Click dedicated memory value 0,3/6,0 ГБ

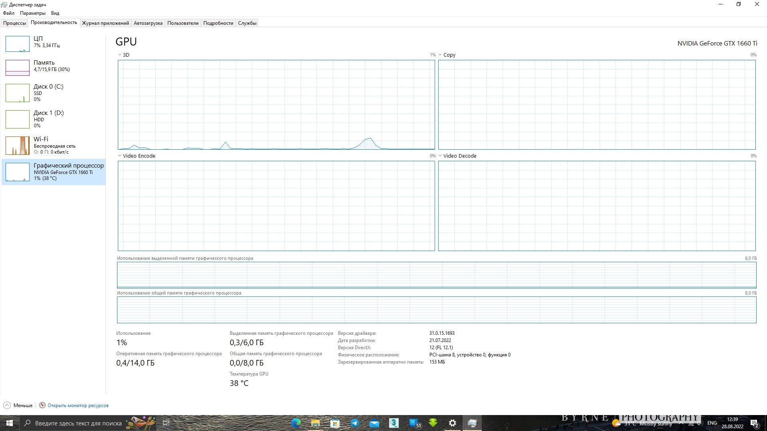pyautogui.click(x=246, y=343)
